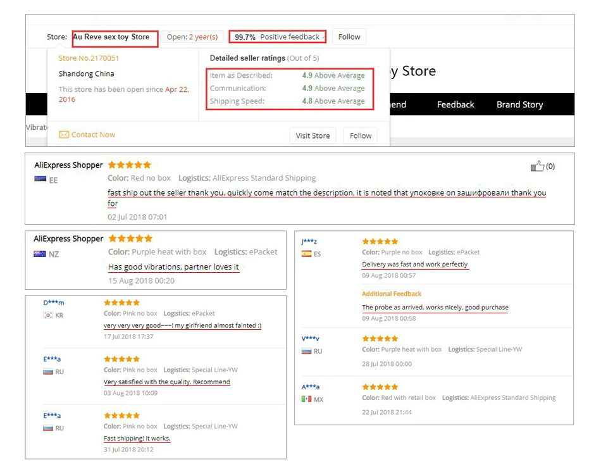Viewport: 601px width, 469px height.
Task: Click the NZ country flag icon
Action: point(39,254)
